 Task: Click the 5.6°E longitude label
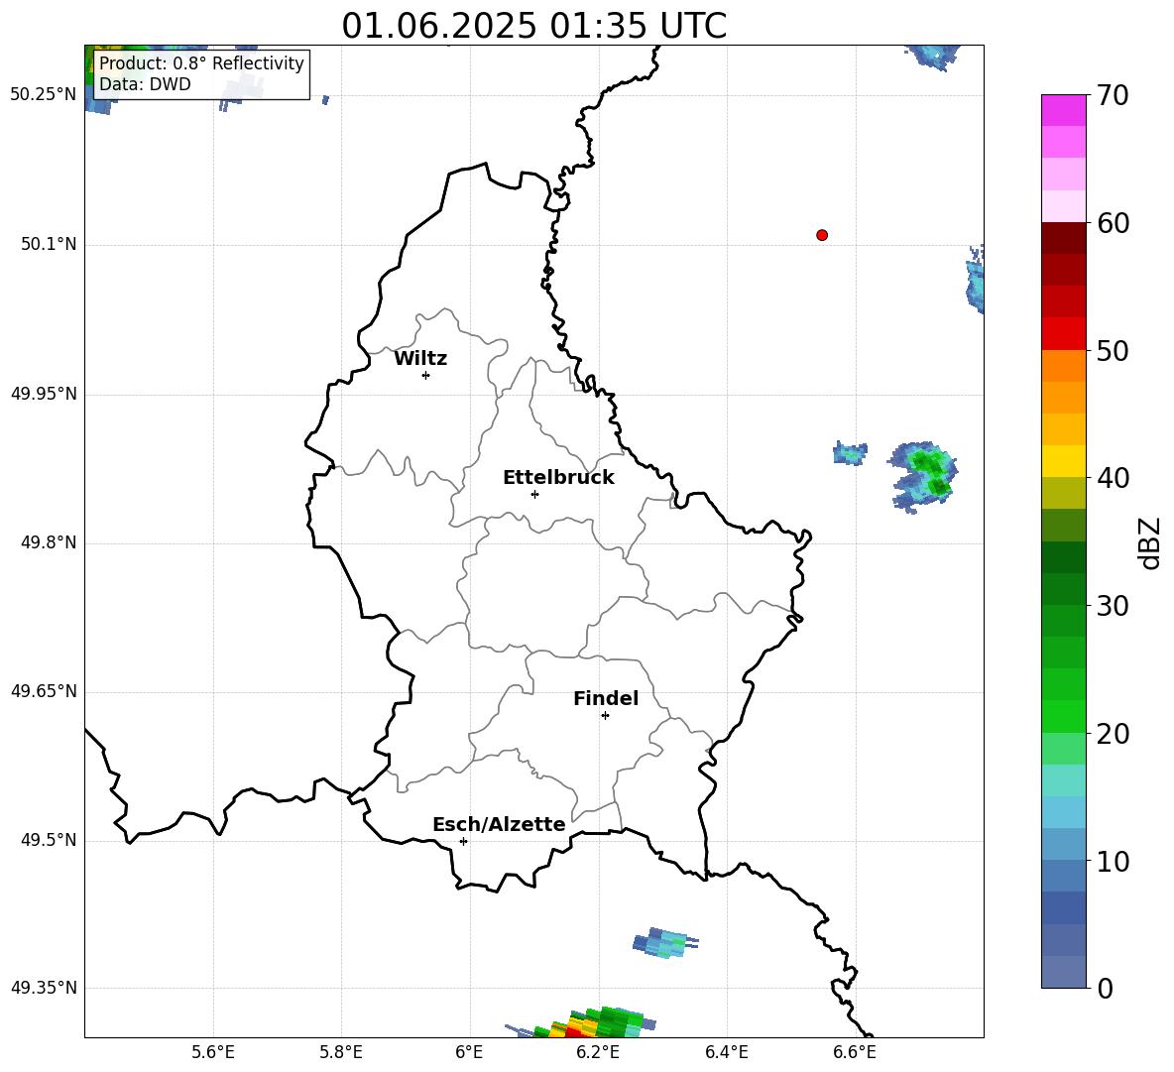click(213, 1052)
